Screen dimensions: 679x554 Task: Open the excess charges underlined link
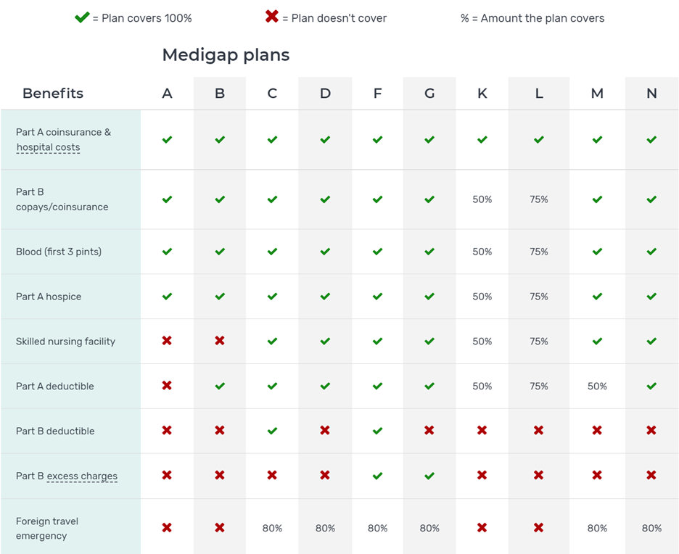pos(82,476)
